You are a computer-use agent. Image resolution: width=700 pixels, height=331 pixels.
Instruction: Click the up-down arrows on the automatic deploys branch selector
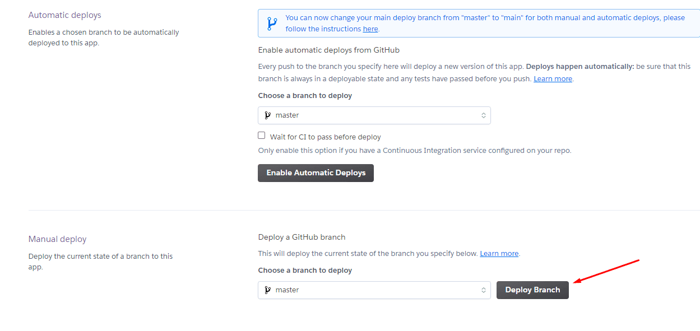click(483, 115)
